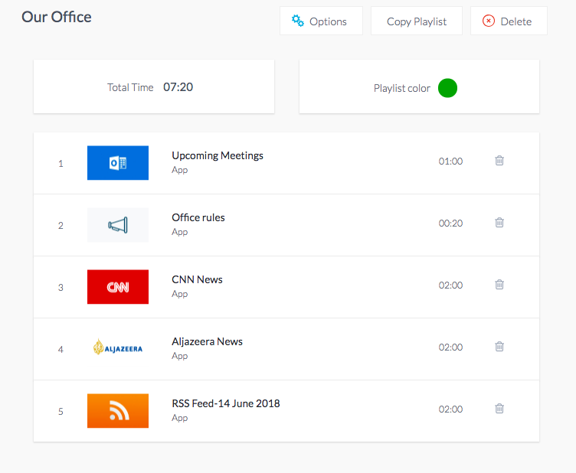Select the megaphone thumbnail for Office rules
576x473 pixels.
pyautogui.click(x=118, y=225)
